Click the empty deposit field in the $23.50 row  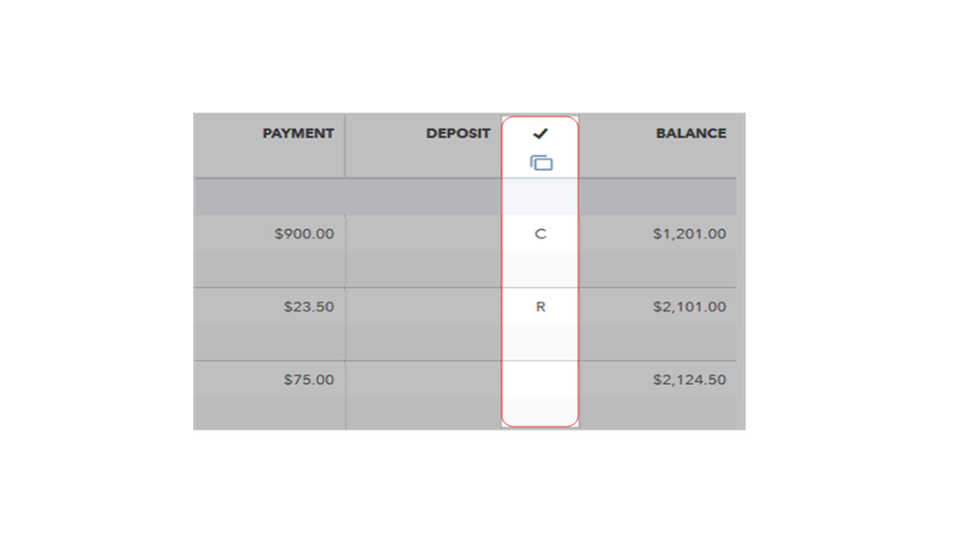click(423, 306)
